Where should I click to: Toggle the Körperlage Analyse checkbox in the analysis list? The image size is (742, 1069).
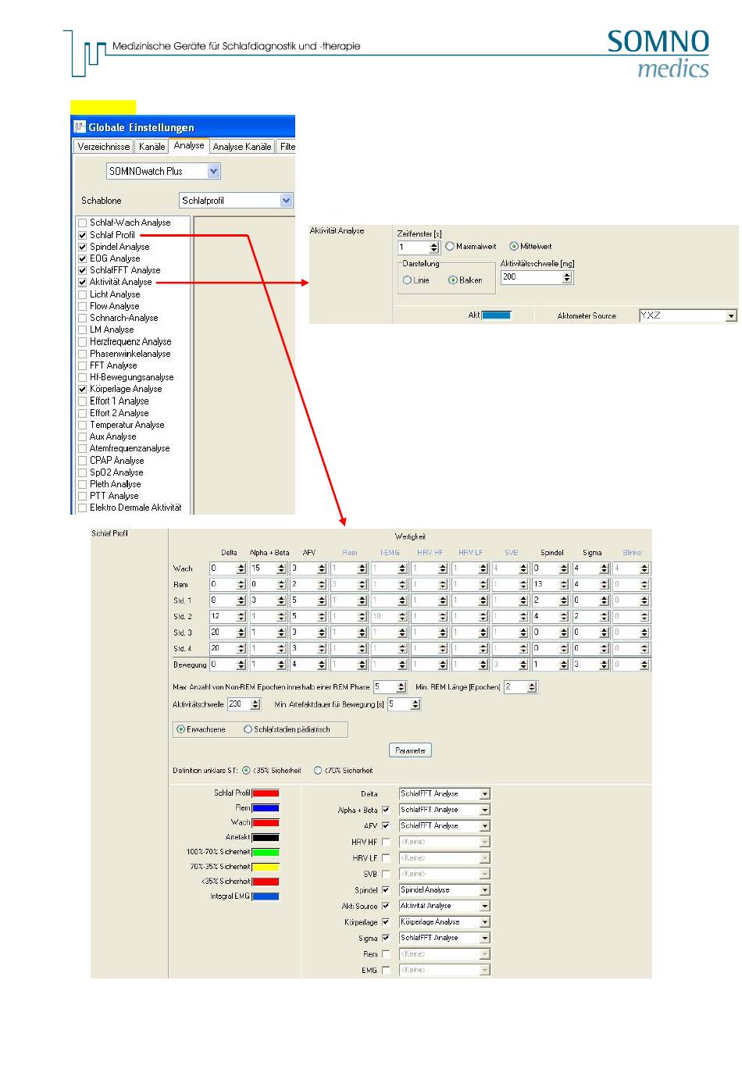coord(82,389)
